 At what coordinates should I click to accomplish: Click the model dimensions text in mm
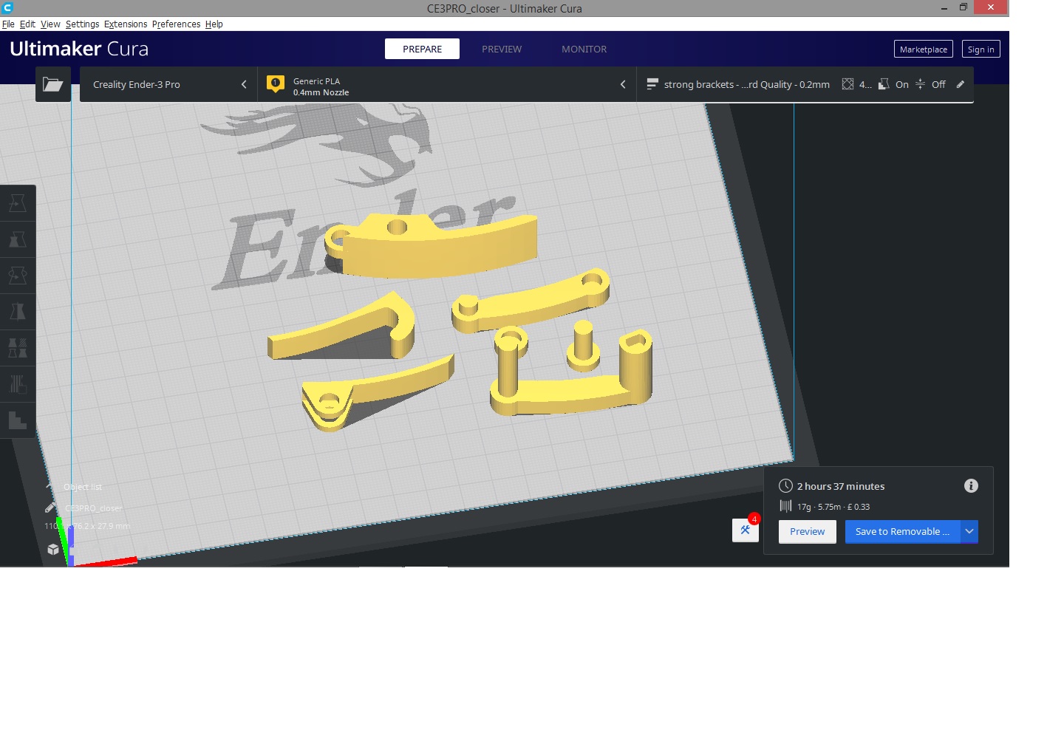pos(87,526)
